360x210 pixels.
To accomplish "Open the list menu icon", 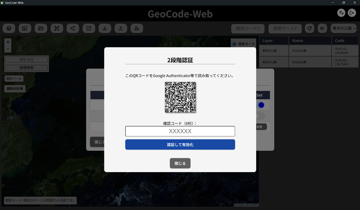I will point(322,28).
